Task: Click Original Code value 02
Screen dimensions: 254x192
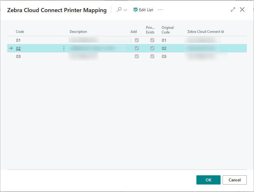Action: pyautogui.click(x=164, y=48)
